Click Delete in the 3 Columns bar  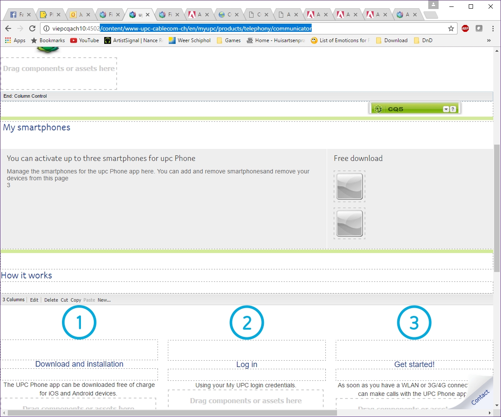click(51, 300)
